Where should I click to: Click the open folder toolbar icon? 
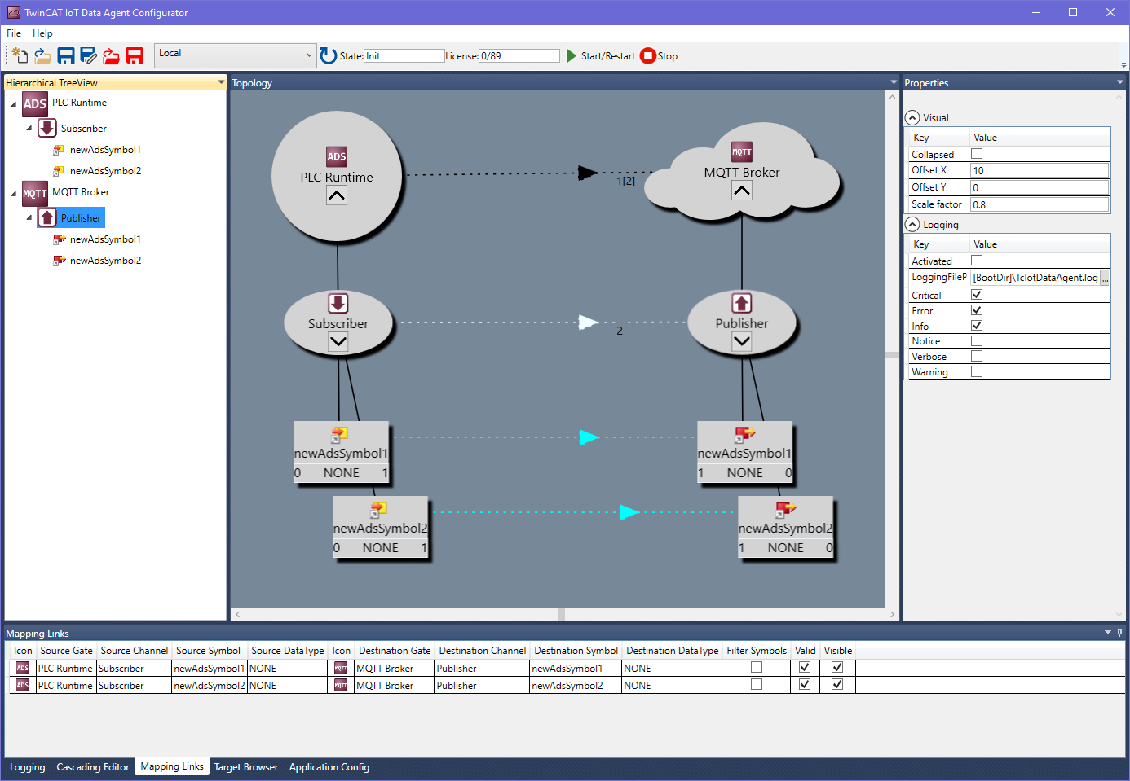42,55
